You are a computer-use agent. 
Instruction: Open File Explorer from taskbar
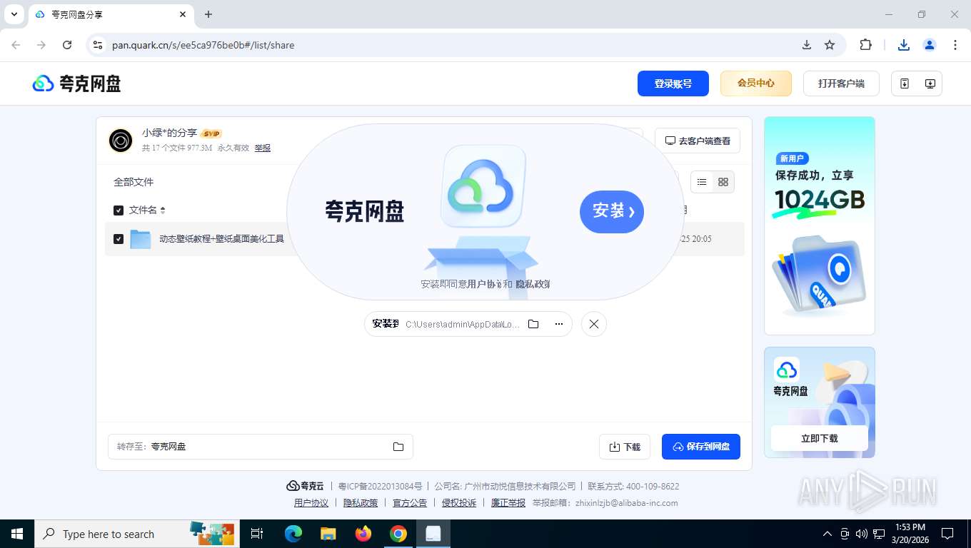(328, 534)
